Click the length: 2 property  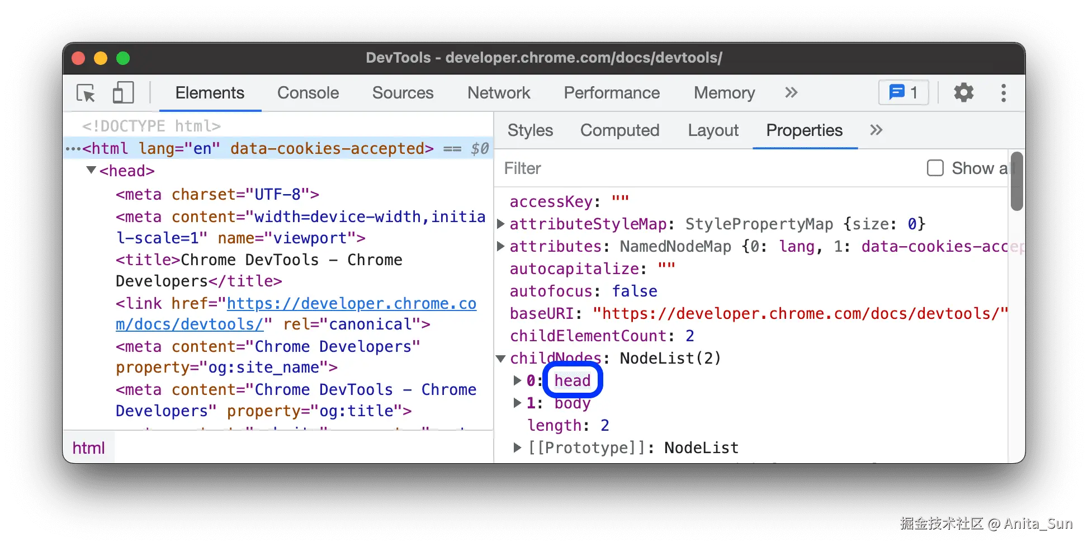pyautogui.click(x=569, y=426)
